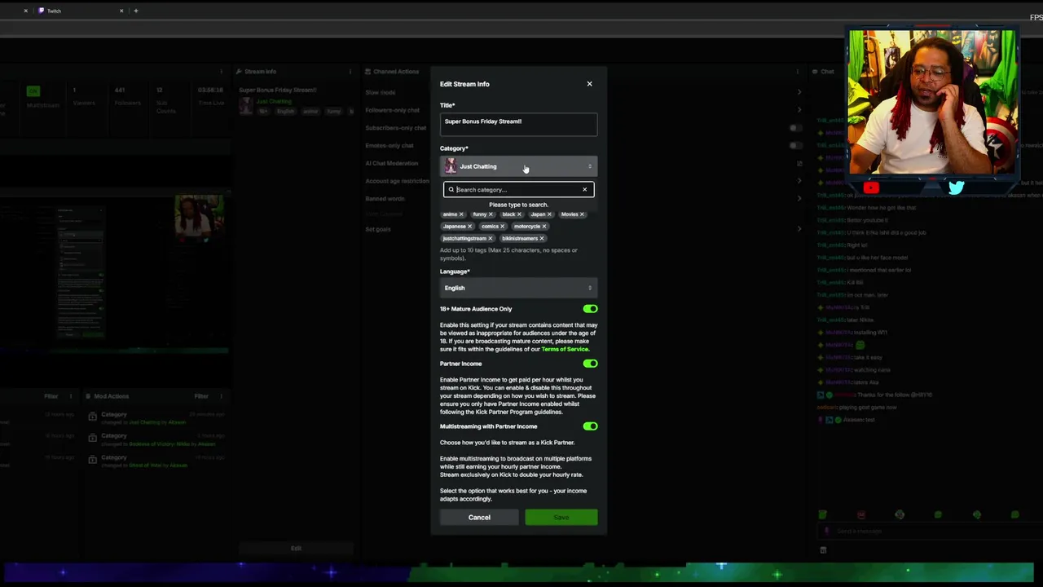Click the Chat panel header icon
The height and width of the screenshot is (587, 1043).
[x=815, y=72]
